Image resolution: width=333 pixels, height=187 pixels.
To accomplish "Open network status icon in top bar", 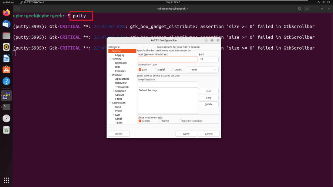I will (x=319, y=2).
